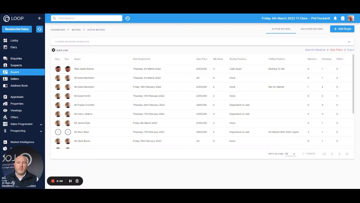Go to previous page of results
Viewport: 360px width, 203px height.
[x=332, y=154]
